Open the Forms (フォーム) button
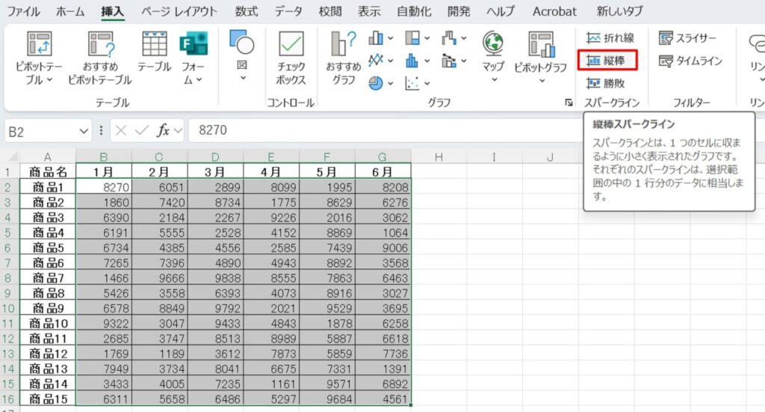This screenshot has width=765, height=412. click(x=193, y=58)
